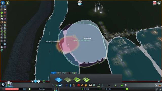Screen dimensions: 162x91
Task: Show the car traffic info view
Action: pos(2,19)
